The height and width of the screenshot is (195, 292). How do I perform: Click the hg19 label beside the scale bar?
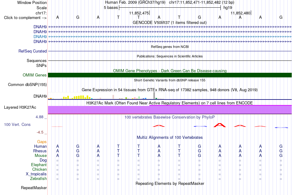point(228,8)
